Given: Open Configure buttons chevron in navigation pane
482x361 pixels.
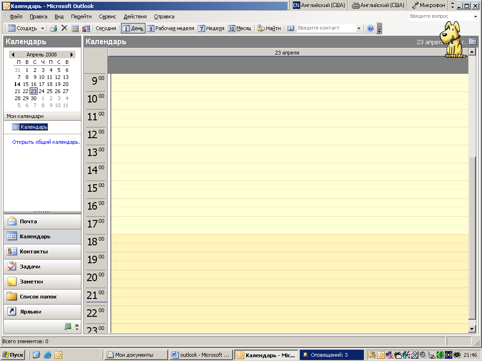Looking at the screenshot, I should pyautogui.click(x=77, y=327).
